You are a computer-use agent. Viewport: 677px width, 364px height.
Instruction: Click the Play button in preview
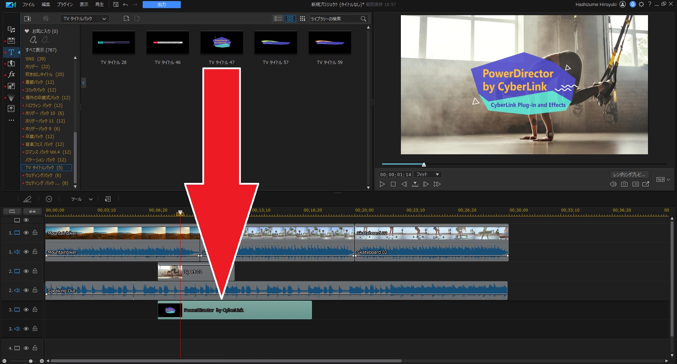[382, 184]
